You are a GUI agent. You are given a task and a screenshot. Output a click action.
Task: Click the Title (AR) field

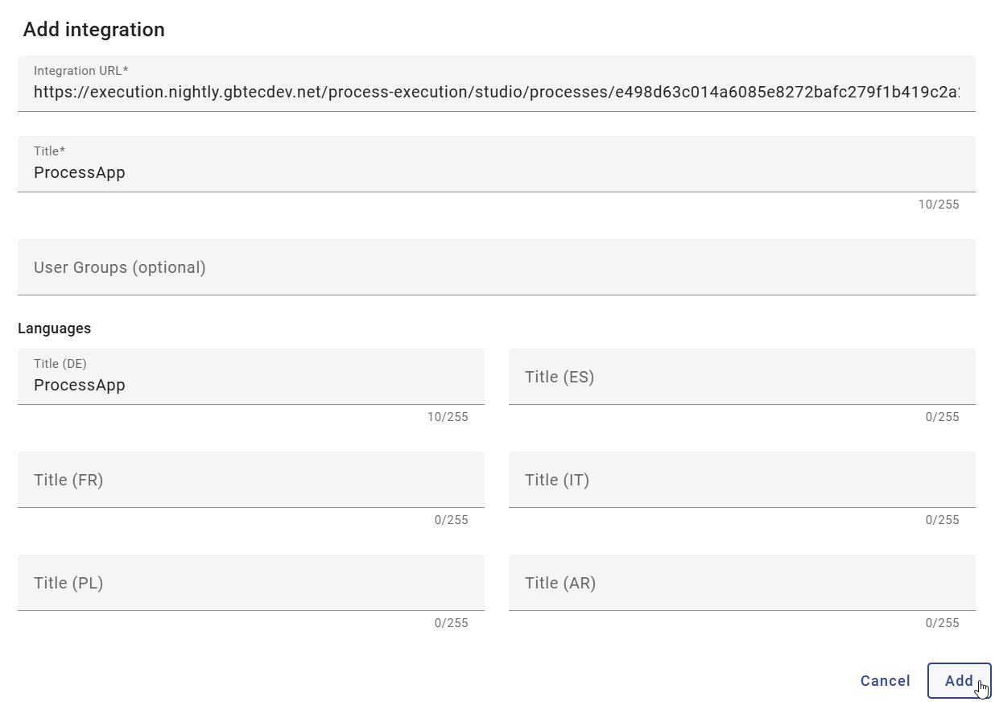[x=742, y=583]
